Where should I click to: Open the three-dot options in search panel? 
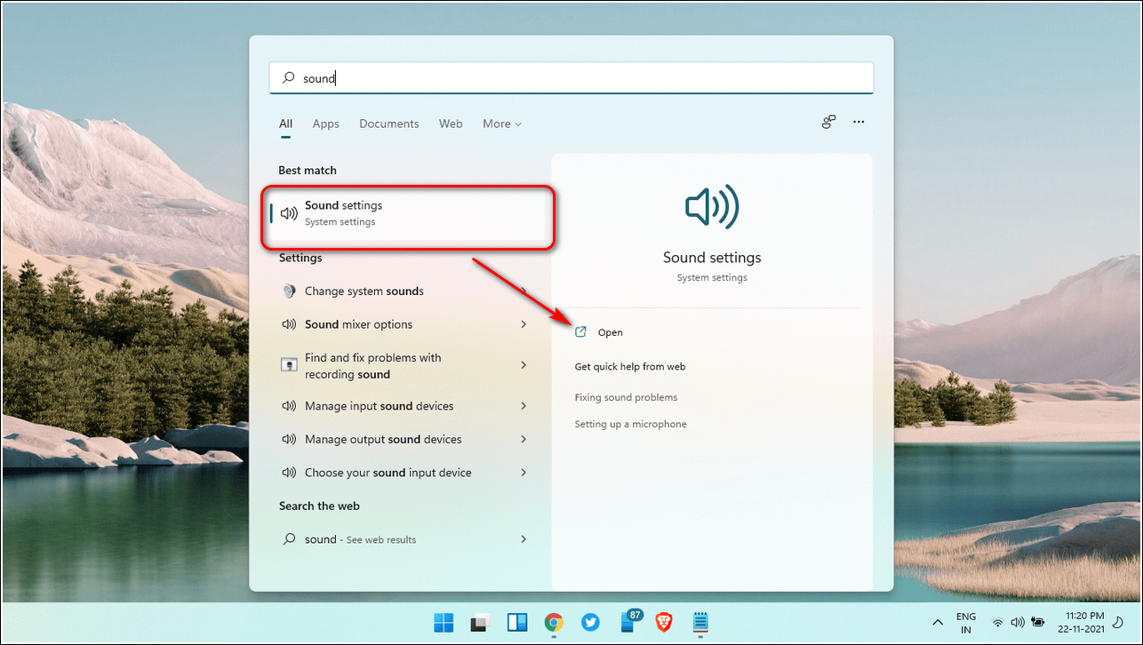coord(859,123)
